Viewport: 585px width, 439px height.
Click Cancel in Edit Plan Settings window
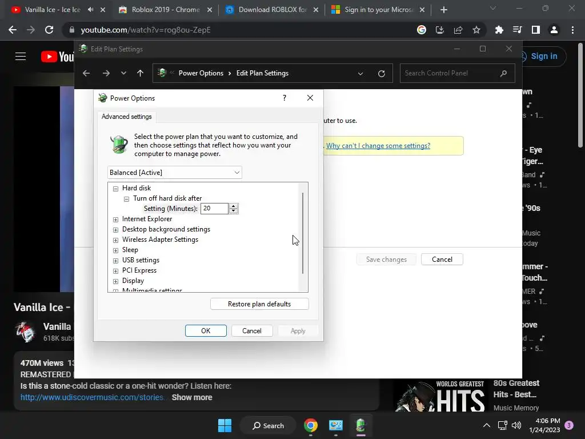pyautogui.click(x=442, y=260)
